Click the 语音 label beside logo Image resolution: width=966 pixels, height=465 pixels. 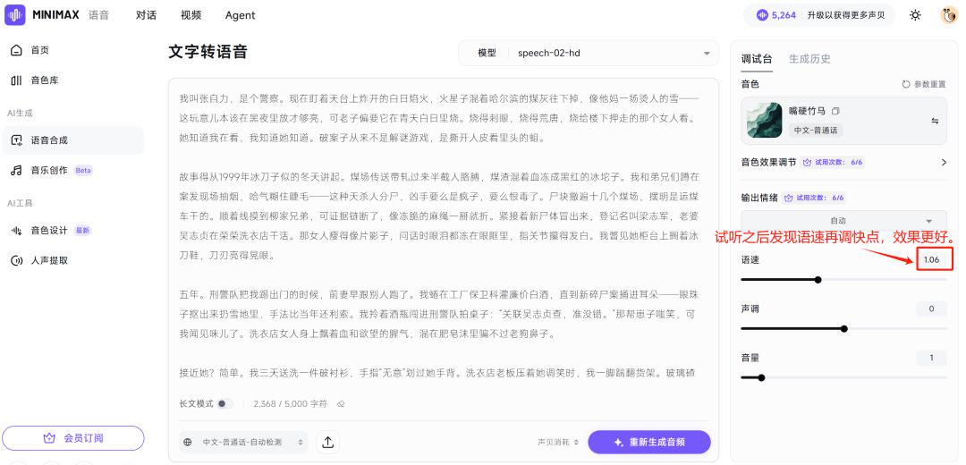[98, 15]
